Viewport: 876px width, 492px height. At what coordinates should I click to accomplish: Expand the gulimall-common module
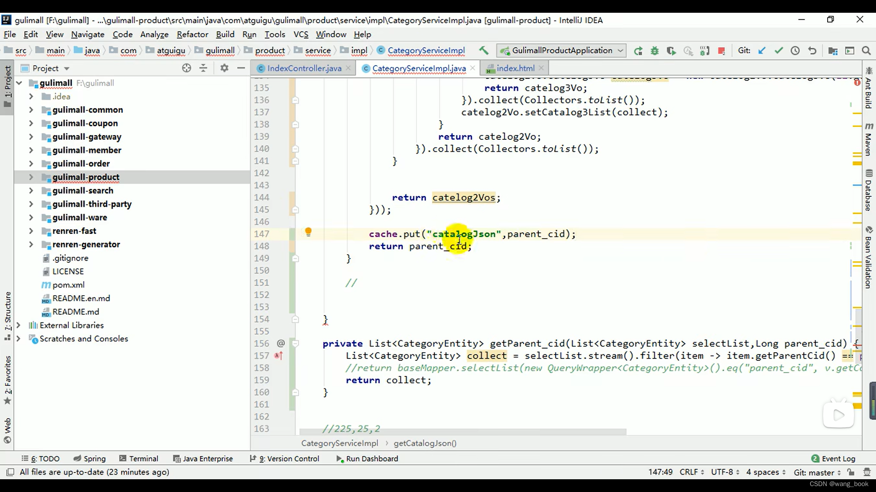pos(31,110)
